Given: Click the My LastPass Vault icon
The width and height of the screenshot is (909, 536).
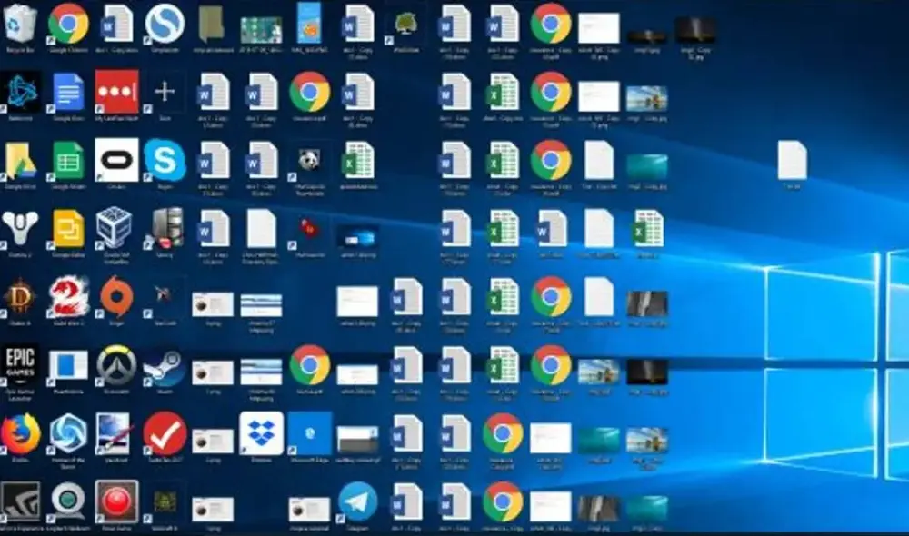Looking at the screenshot, I should tap(116, 93).
